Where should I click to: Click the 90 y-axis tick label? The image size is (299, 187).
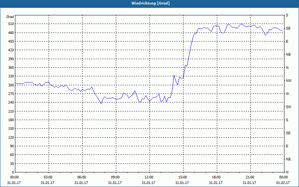tap(12, 146)
